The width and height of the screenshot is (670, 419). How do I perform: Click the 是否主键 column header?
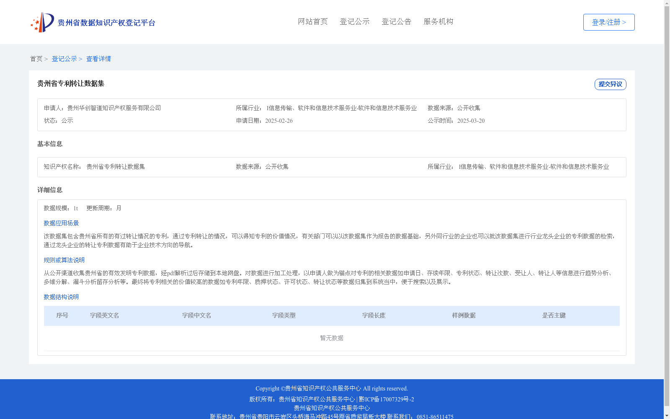[x=554, y=316]
